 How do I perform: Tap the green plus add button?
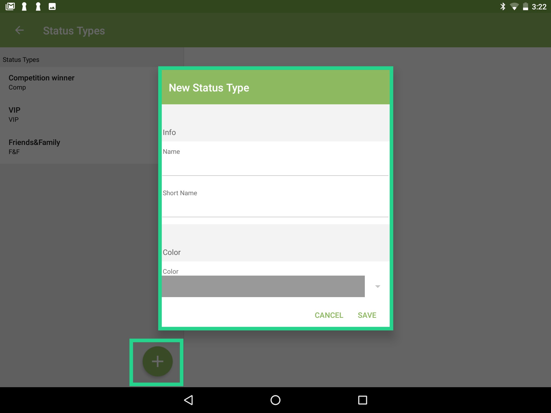coord(157,361)
